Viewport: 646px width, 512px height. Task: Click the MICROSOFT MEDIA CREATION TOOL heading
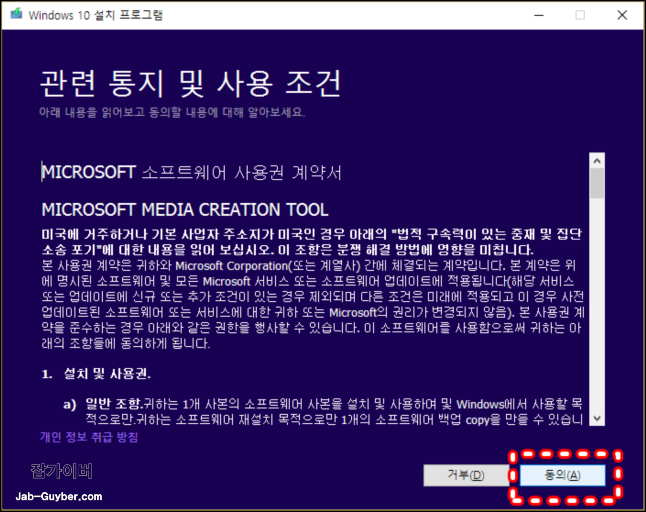[185, 209]
